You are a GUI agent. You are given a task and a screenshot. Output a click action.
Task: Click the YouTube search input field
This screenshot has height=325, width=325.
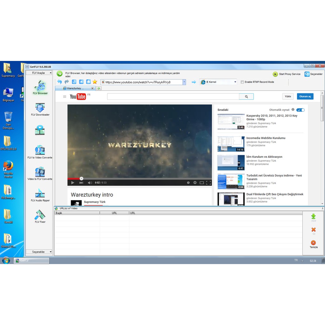173,96
